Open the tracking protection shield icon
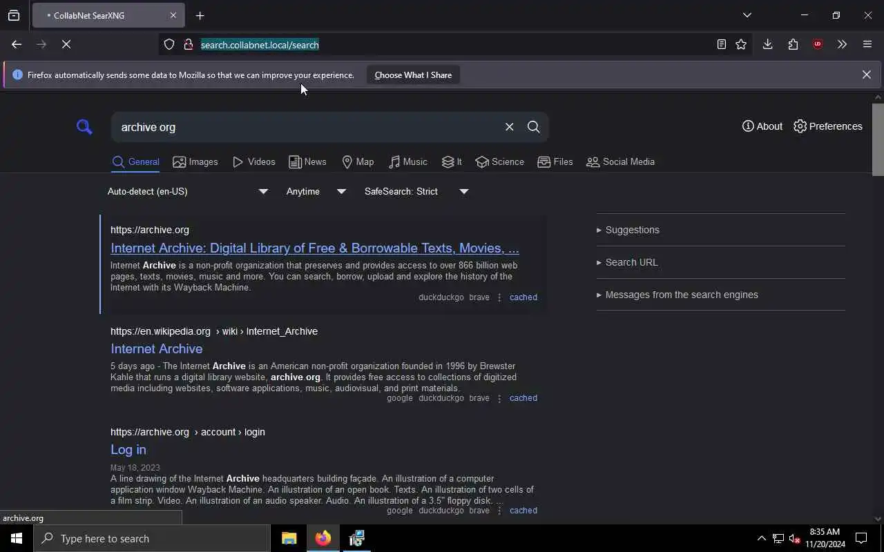884x552 pixels. pos(169,45)
